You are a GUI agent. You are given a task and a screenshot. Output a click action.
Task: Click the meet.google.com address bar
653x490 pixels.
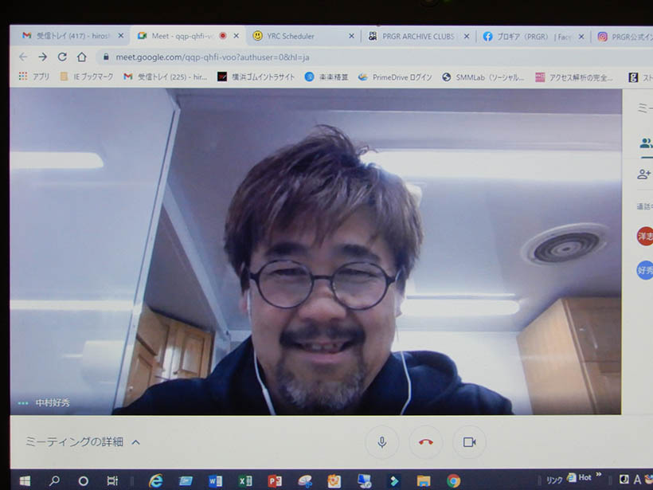(x=239, y=57)
